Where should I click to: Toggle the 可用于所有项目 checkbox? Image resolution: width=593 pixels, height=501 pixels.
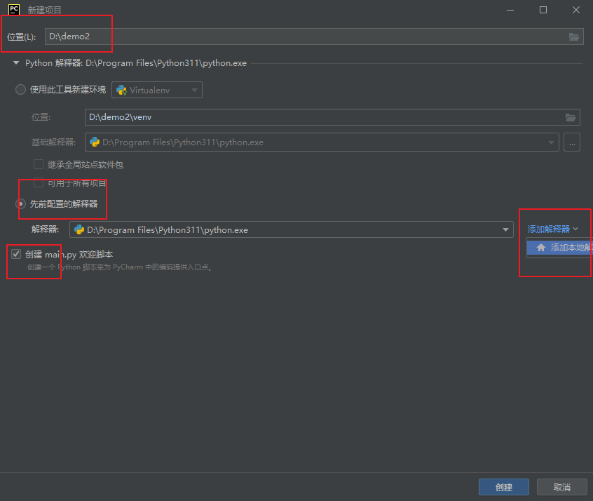[x=39, y=183]
